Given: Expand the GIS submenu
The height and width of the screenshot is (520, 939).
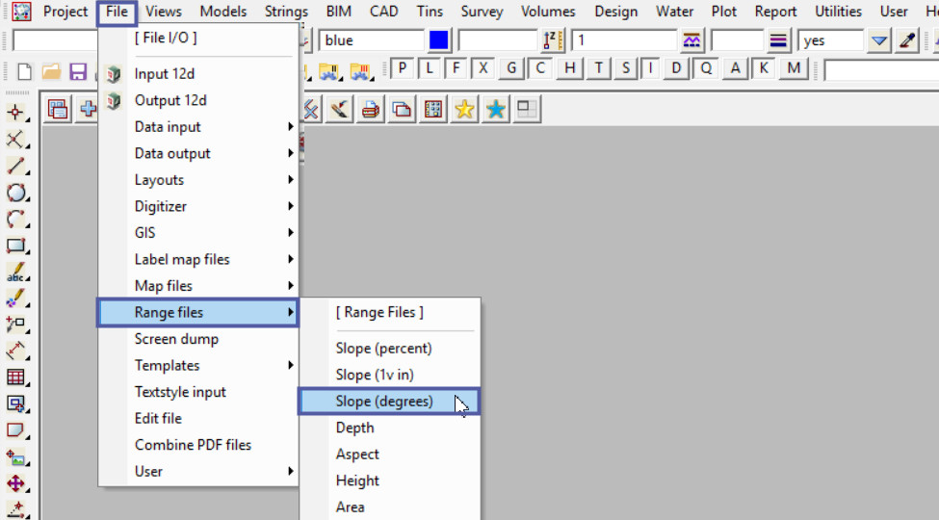Looking at the screenshot, I should pyautogui.click(x=198, y=232).
